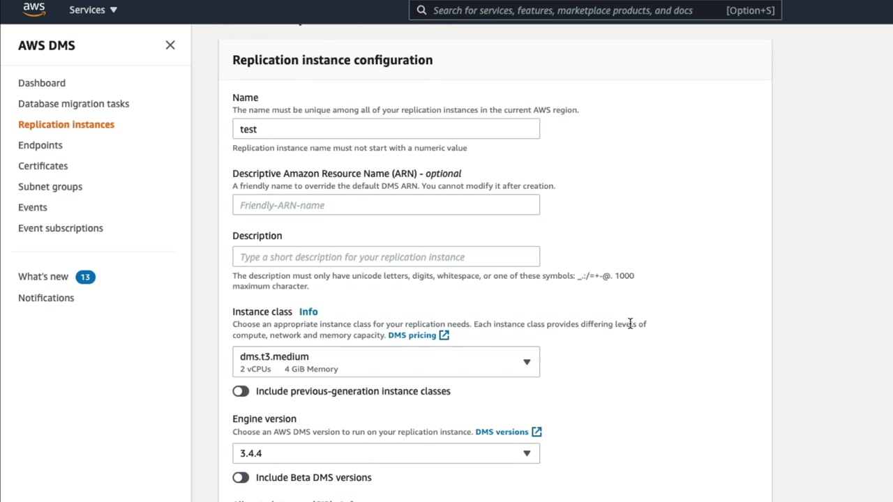The width and height of the screenshot is (893, 502).
Task: Enable Include previous-generation instance classes toggle
Action: [x=241, y=391]
